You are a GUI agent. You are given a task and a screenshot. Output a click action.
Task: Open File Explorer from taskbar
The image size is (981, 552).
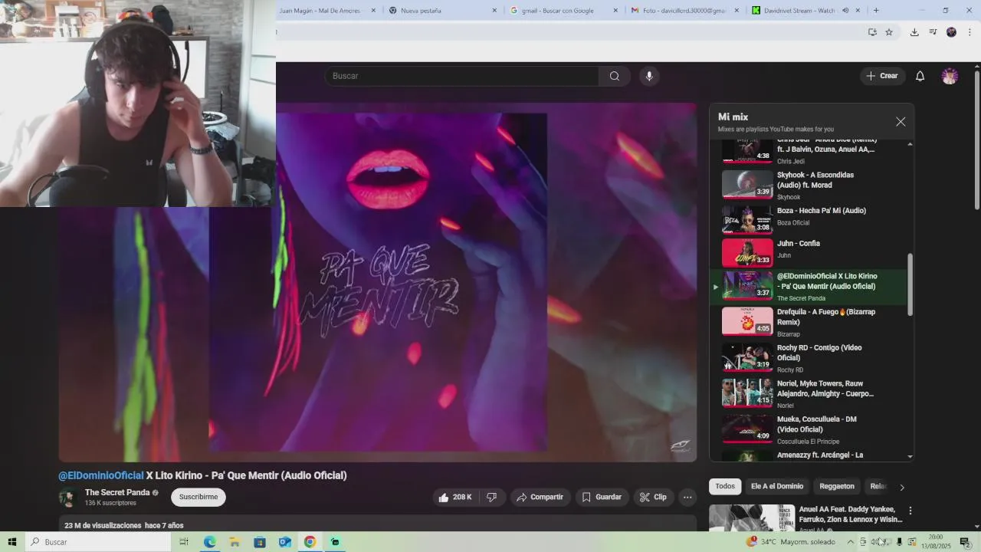(235, 542)
